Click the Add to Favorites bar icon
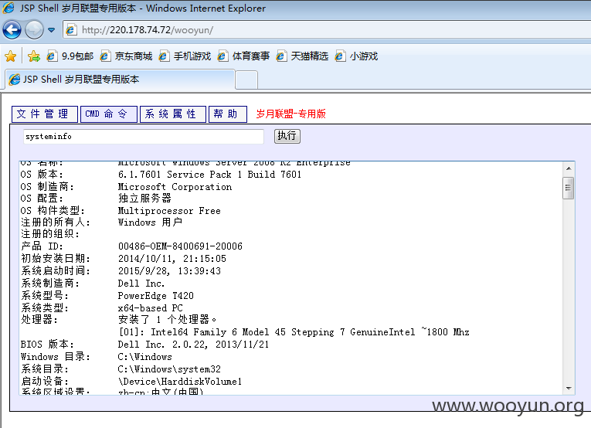The width and height of the screenshot is (591, 428). 33,56
